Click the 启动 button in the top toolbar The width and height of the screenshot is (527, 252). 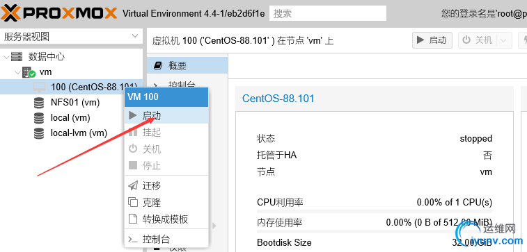click(x=432, y=40)
